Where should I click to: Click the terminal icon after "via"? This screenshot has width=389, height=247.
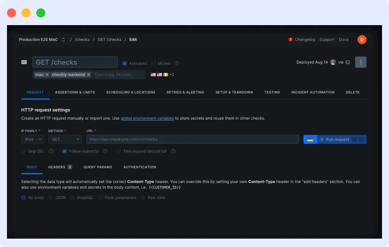coord(348,62)
